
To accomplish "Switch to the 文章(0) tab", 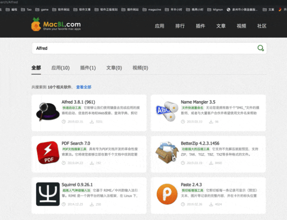I will (x=114, y=68).
